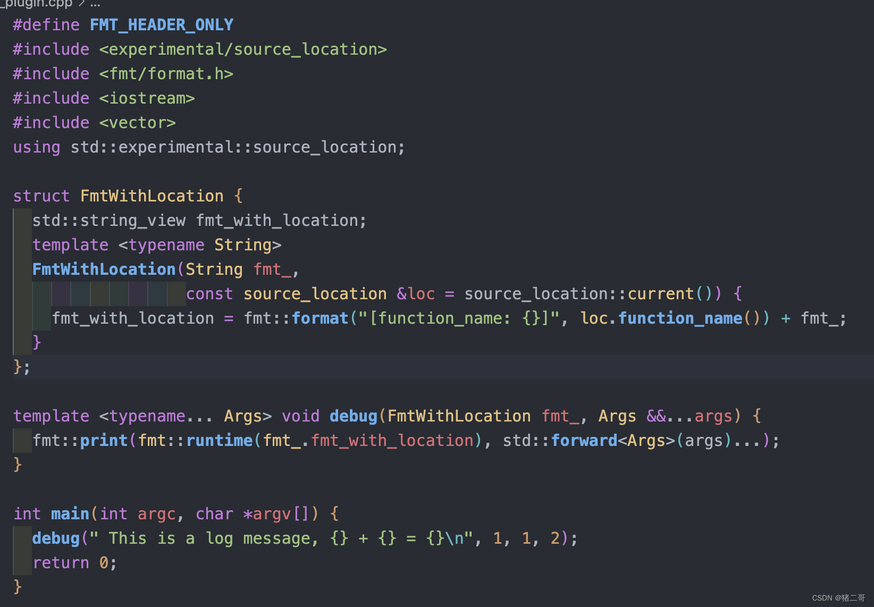Image resolution: width=874 pixels, height=607 pixels.
Task: Click the using std::experimental::source_location statement
Action: pyautogui.click(x=207, y=147)
